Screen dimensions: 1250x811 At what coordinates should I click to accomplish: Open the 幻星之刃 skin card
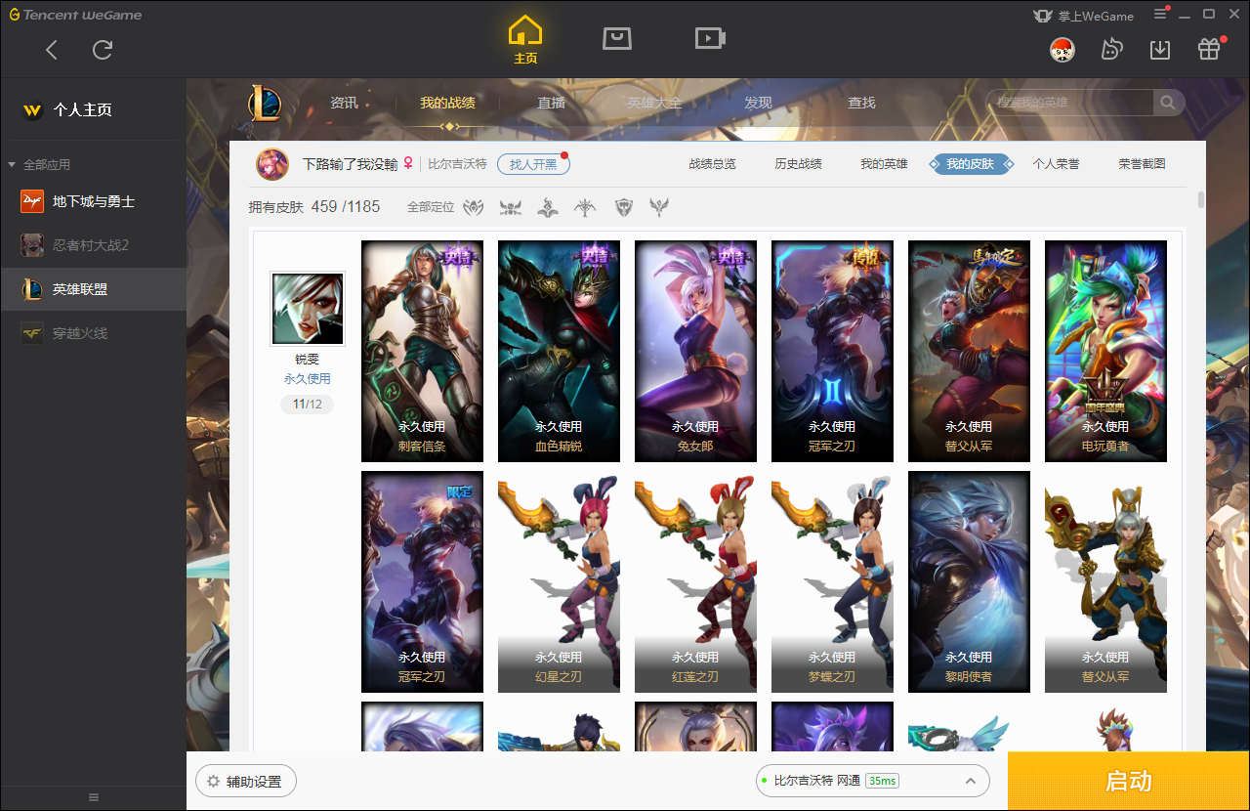coord(559,581)
